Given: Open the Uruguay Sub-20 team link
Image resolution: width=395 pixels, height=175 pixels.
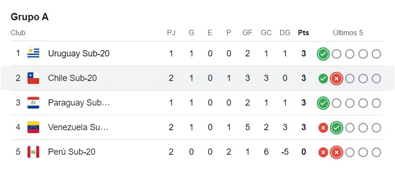Looking at the screenshot, I should click(x=79, y=54).
